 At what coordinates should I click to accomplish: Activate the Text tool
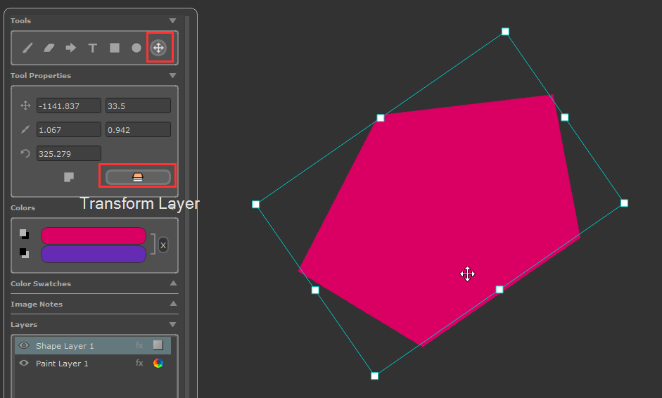tap(92, 48)
